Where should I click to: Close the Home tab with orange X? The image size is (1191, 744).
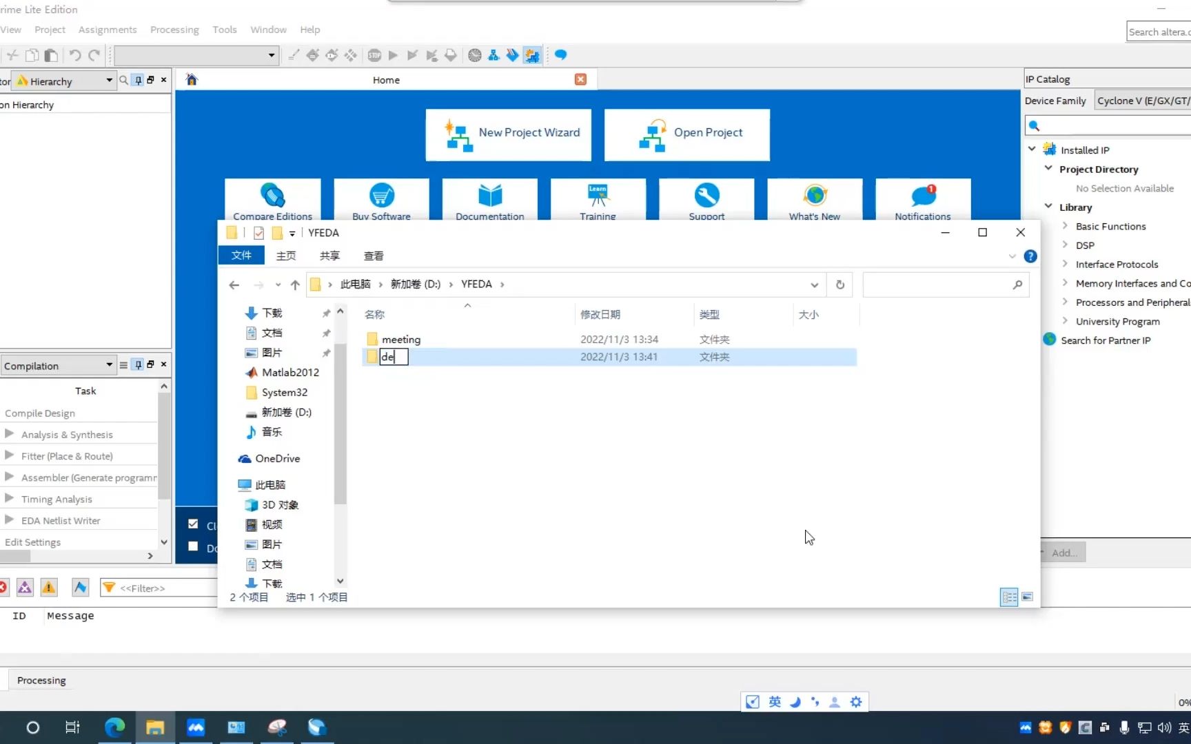coord(581,79)
